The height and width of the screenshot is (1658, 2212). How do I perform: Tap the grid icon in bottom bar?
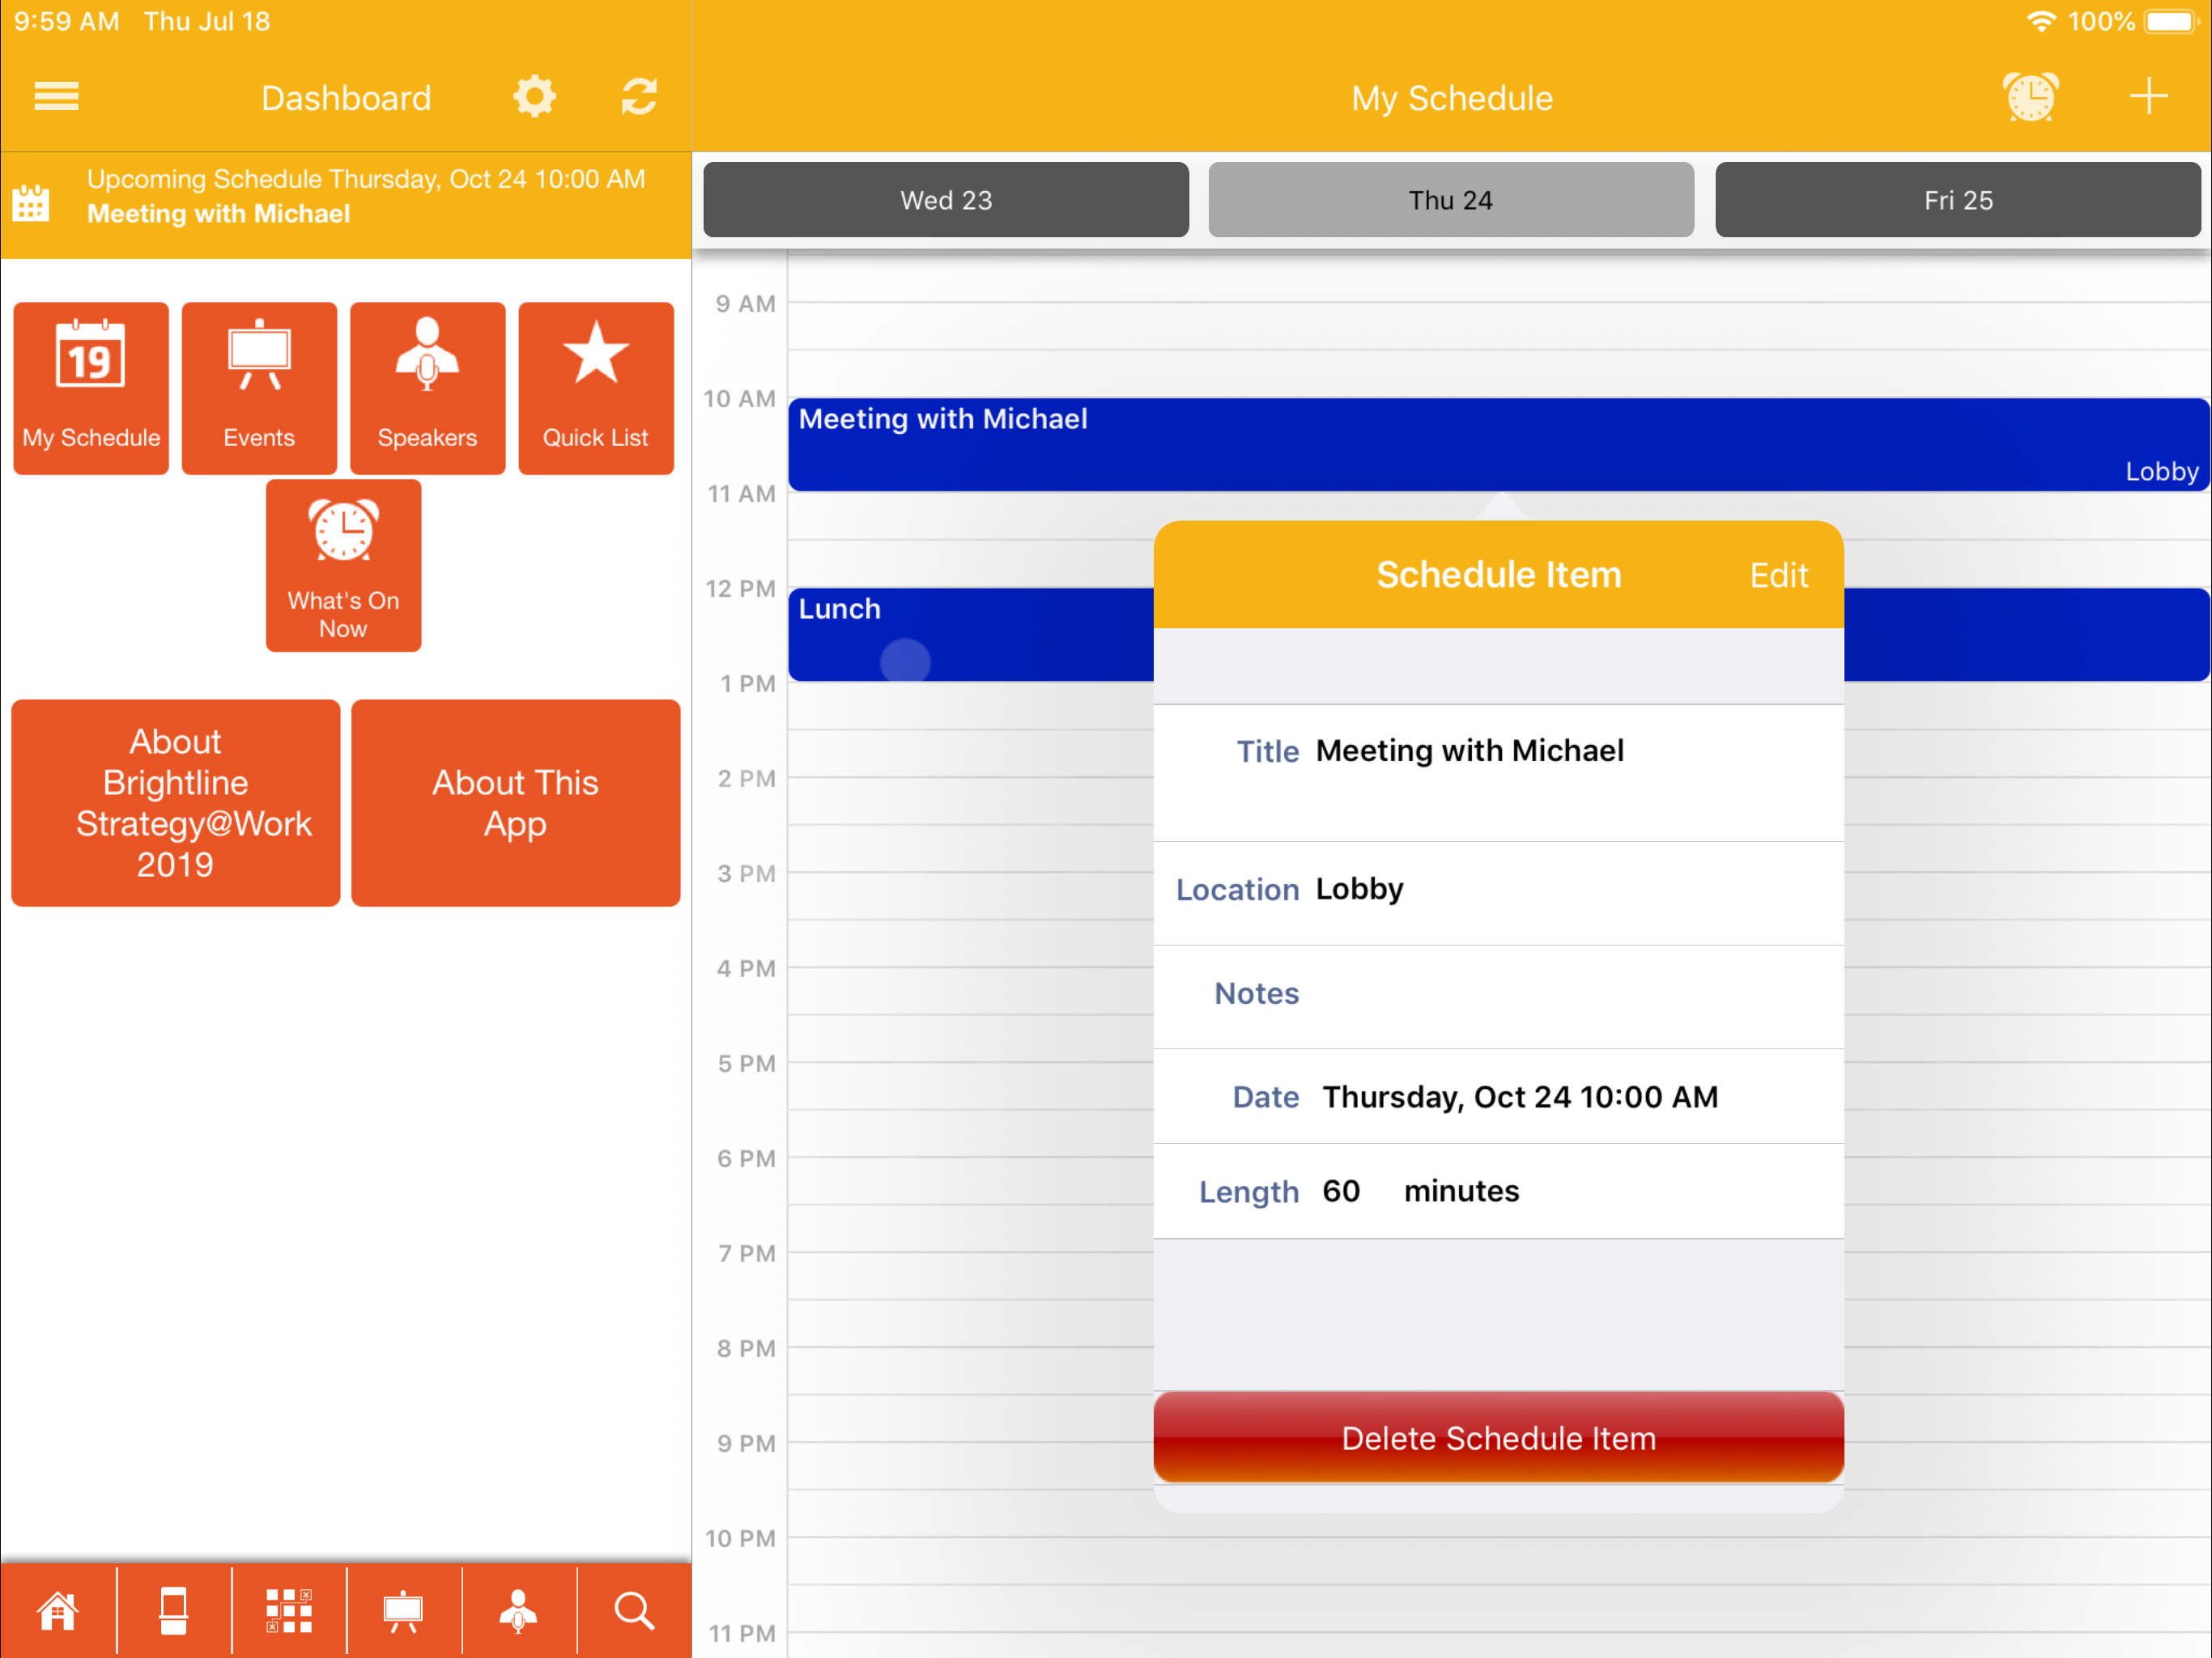[x=289, y=1611]
